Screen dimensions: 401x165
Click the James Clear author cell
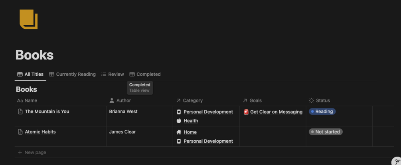pyautogui.click(x=122, y=132)
